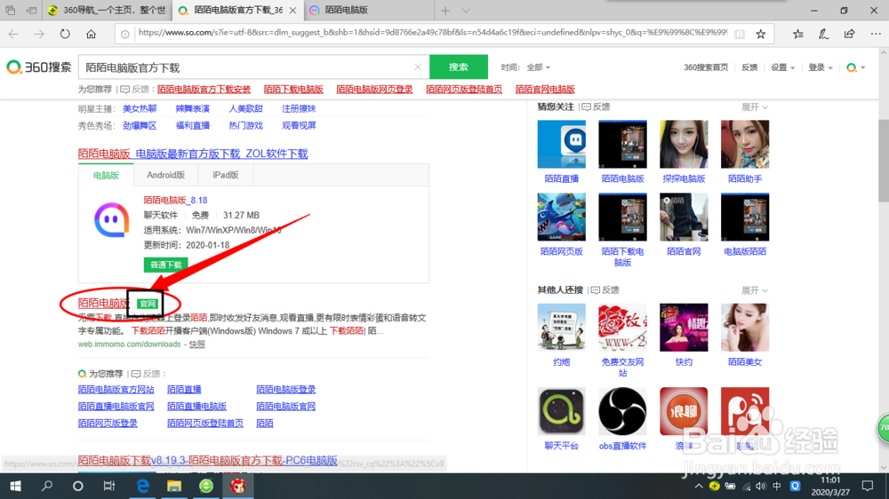Clear the search box text
The width and height of the screenshot is (889, 499).
pyautogui.click(x=418, y=67)
